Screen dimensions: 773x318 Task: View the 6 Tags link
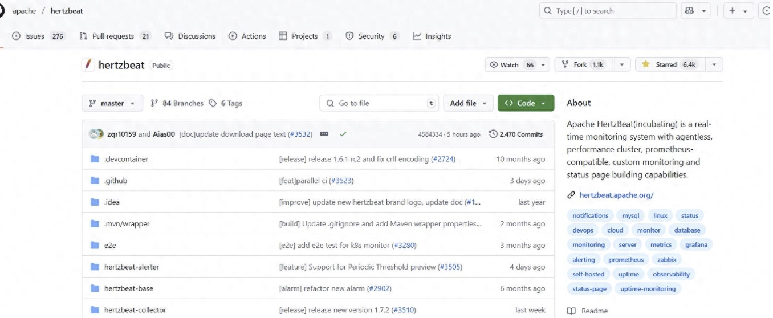(225, 103)
